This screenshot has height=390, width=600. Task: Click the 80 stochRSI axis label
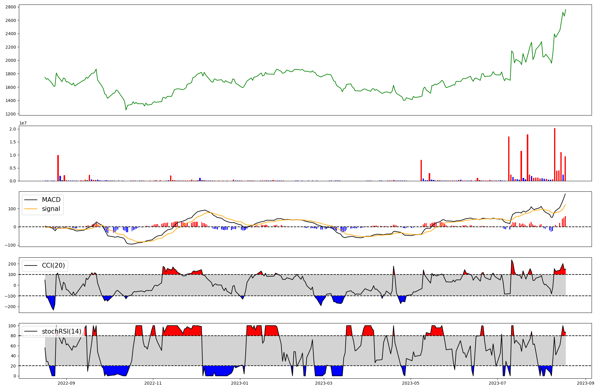(x=13, y=336)
